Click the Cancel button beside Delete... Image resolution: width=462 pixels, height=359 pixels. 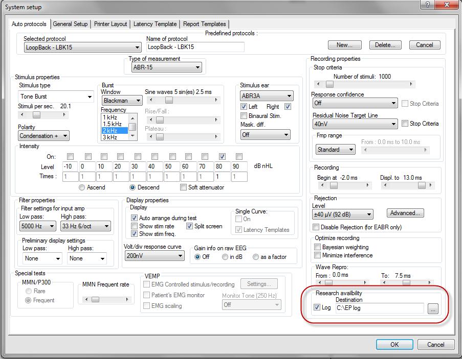(425, 45)
